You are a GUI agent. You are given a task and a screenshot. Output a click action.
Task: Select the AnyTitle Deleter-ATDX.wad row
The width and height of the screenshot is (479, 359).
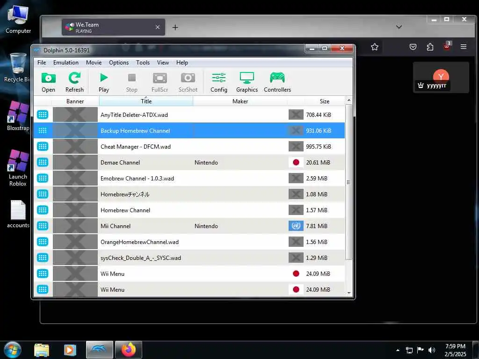pos(189,115)
